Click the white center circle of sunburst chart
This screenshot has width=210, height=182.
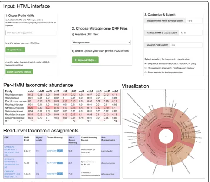tap(166, 136)
